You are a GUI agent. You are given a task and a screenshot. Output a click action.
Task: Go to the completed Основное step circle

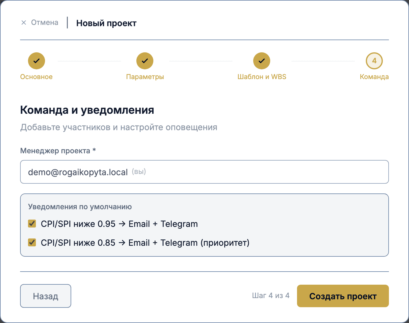[37, 61]
